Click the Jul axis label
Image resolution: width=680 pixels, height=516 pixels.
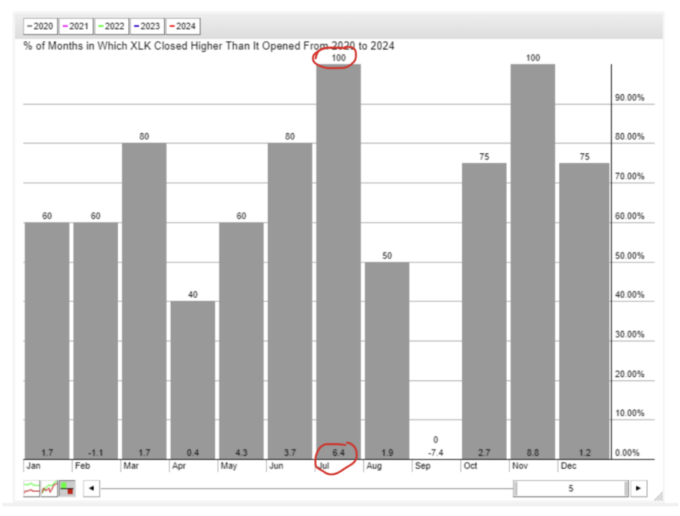pyautogui.click(x=324, y=466)
